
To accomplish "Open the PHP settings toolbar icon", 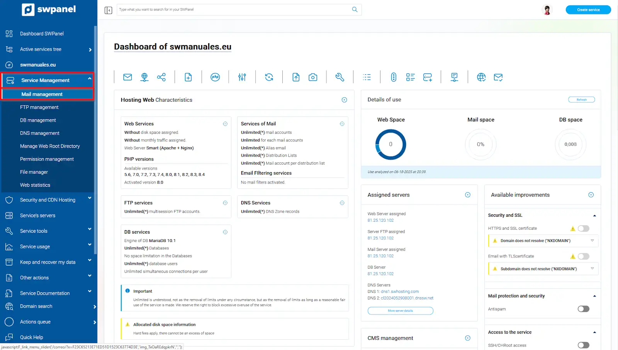I will [x=215, y=77].
